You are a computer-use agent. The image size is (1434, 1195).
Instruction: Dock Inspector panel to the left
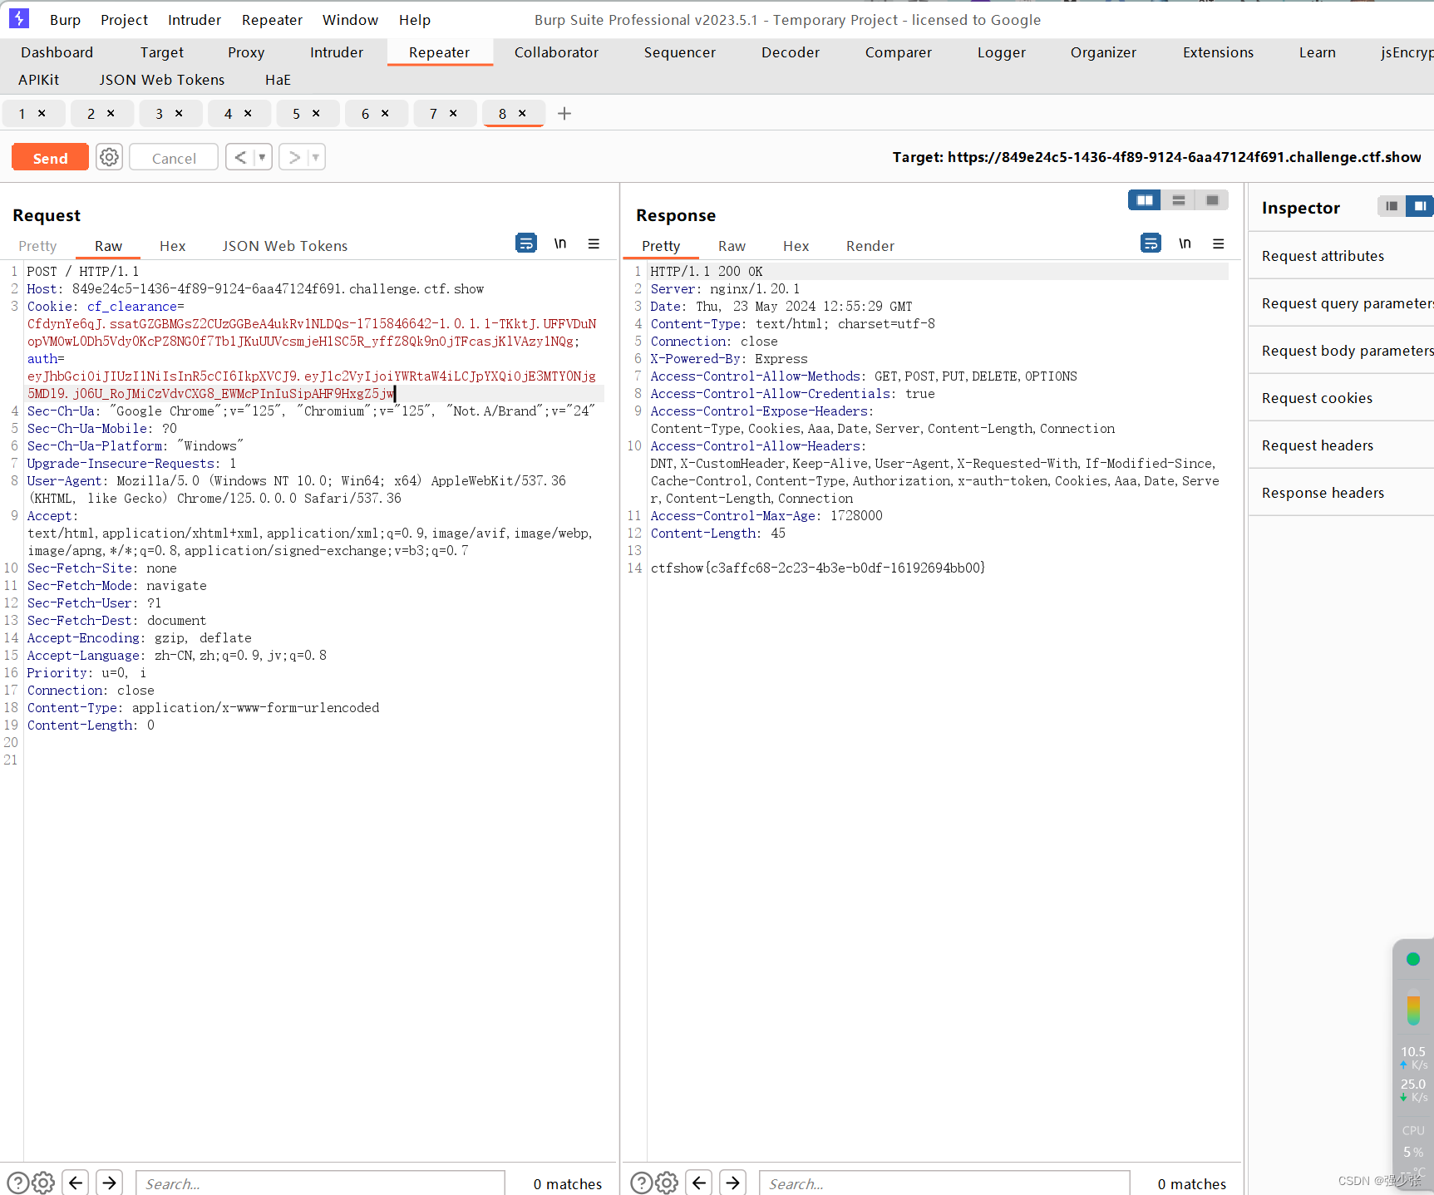tap(1392, 206)
